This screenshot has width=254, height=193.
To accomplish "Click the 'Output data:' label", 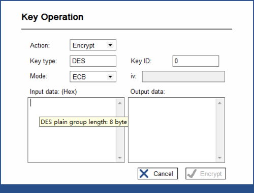I will (x=148, y=92).
